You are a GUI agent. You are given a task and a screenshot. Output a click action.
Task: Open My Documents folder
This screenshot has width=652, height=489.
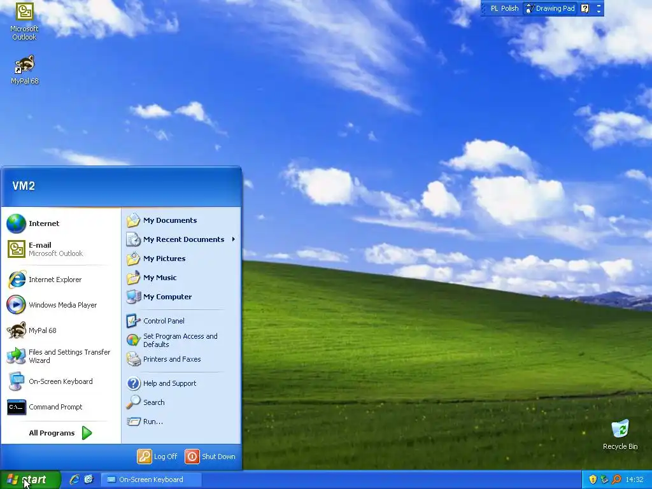tap(181, 220)
